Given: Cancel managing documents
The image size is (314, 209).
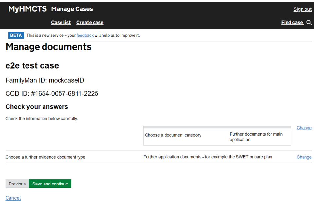Looking at the screenshot, I should click(x=13, y=198).
